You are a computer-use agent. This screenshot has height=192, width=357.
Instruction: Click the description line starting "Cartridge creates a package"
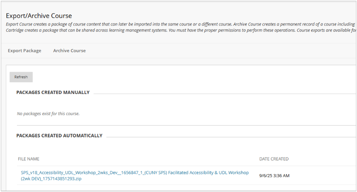(x=81, y=30)
